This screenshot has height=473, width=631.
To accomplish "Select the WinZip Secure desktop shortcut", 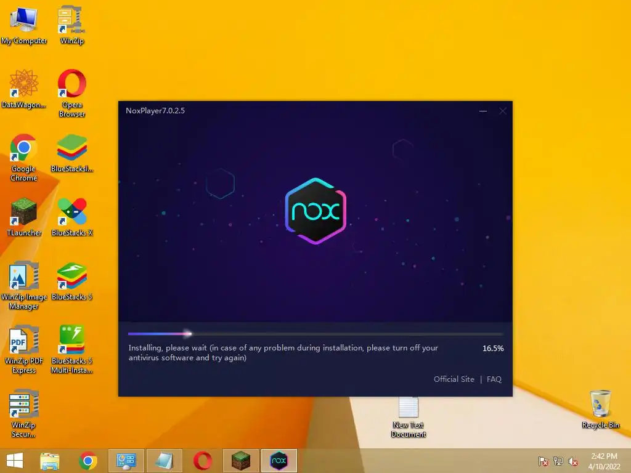I will coord(24,413).
